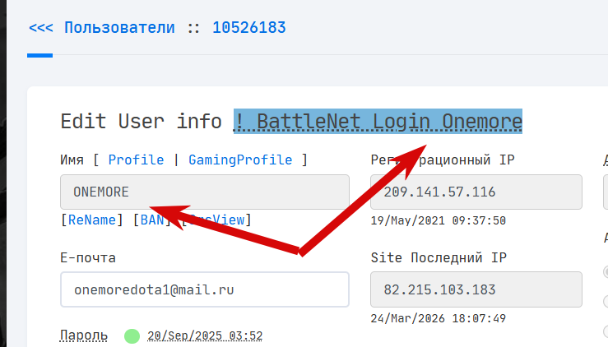This screenshot has width=608, height=347.
Task: Open the GamingProfile link
Action: [x=240, y=160]
